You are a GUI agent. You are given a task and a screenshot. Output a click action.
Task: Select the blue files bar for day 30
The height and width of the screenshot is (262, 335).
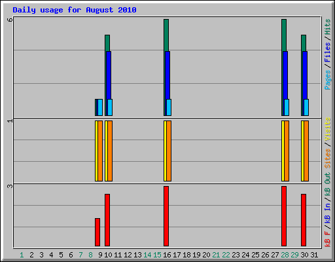tap(305, 75)
